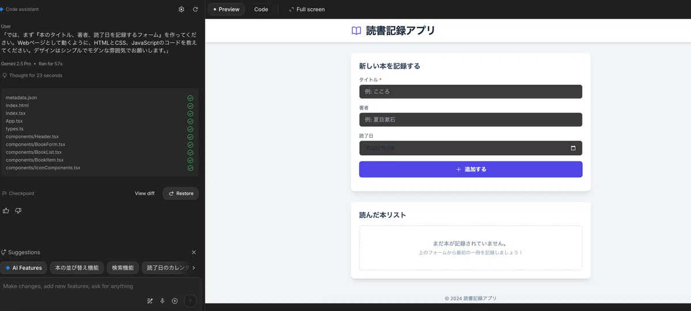This screenshot has width=691, height=311.
Task: Click the checkmark next to App.tsx
Action: click(x=190, y=121)
